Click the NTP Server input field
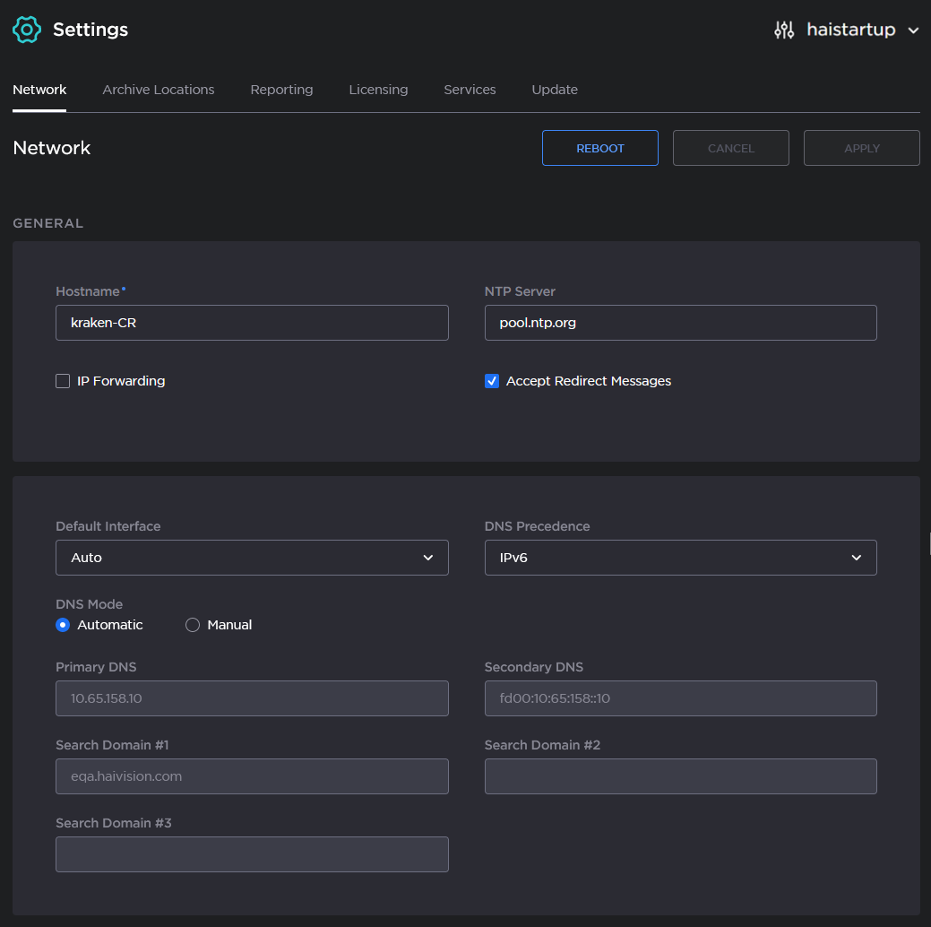Image resolution: width=931 pixels, height=927 pixels. tap(680, 322)
